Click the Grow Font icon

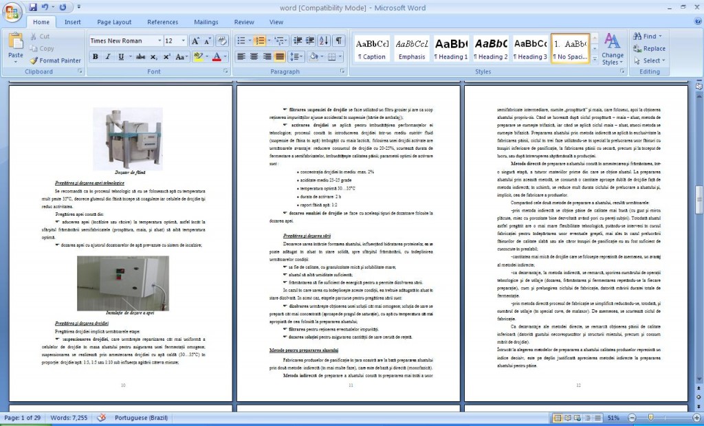tap(195, 41)
